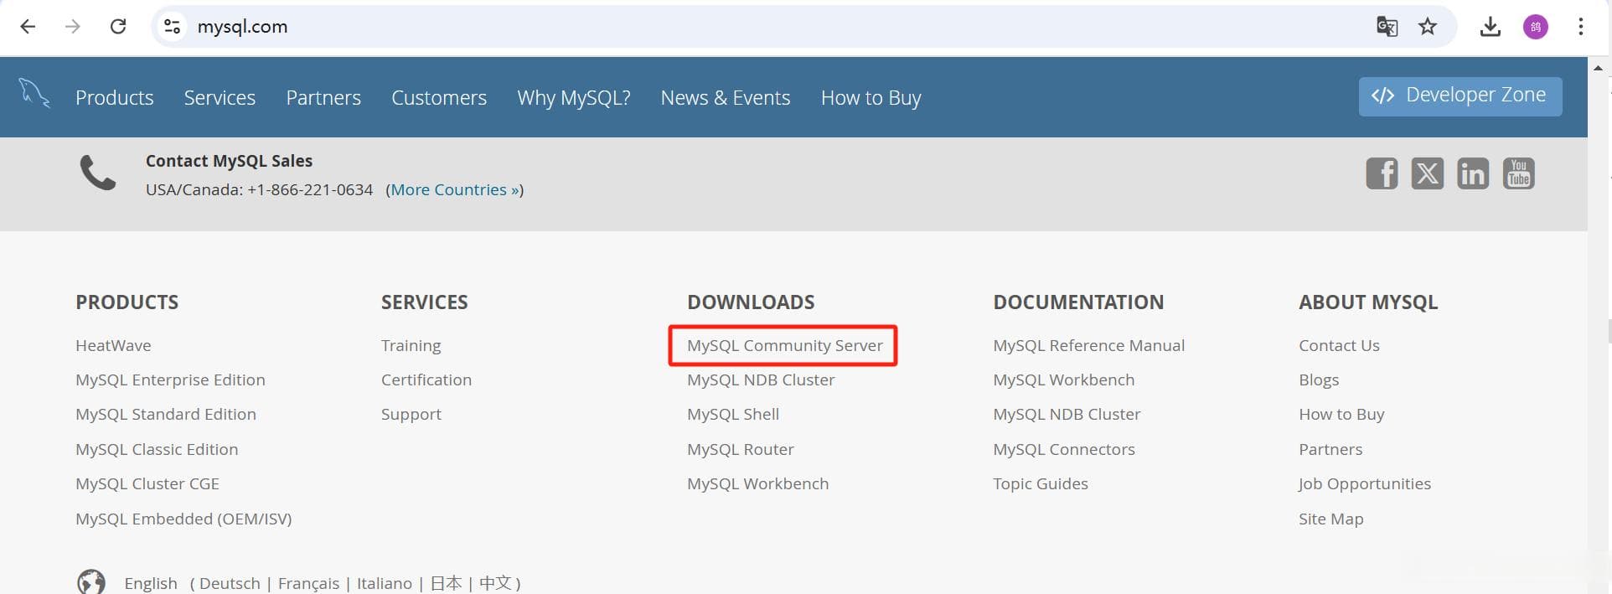Open the MySQL Router link
This screenshot has width=1612, height=594.
(x=741, y=449)
